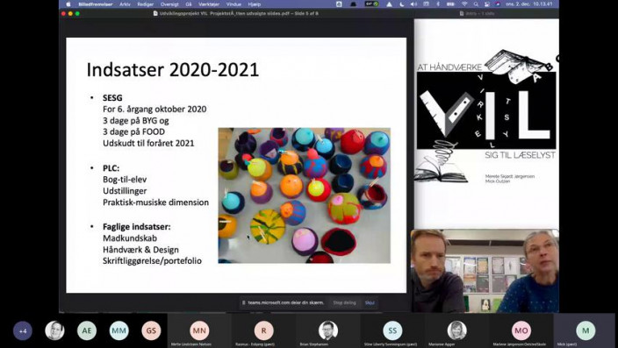This screenshot has height=348, width=618.
Task: Open the Rediger menu
Action: pos(146,4)
